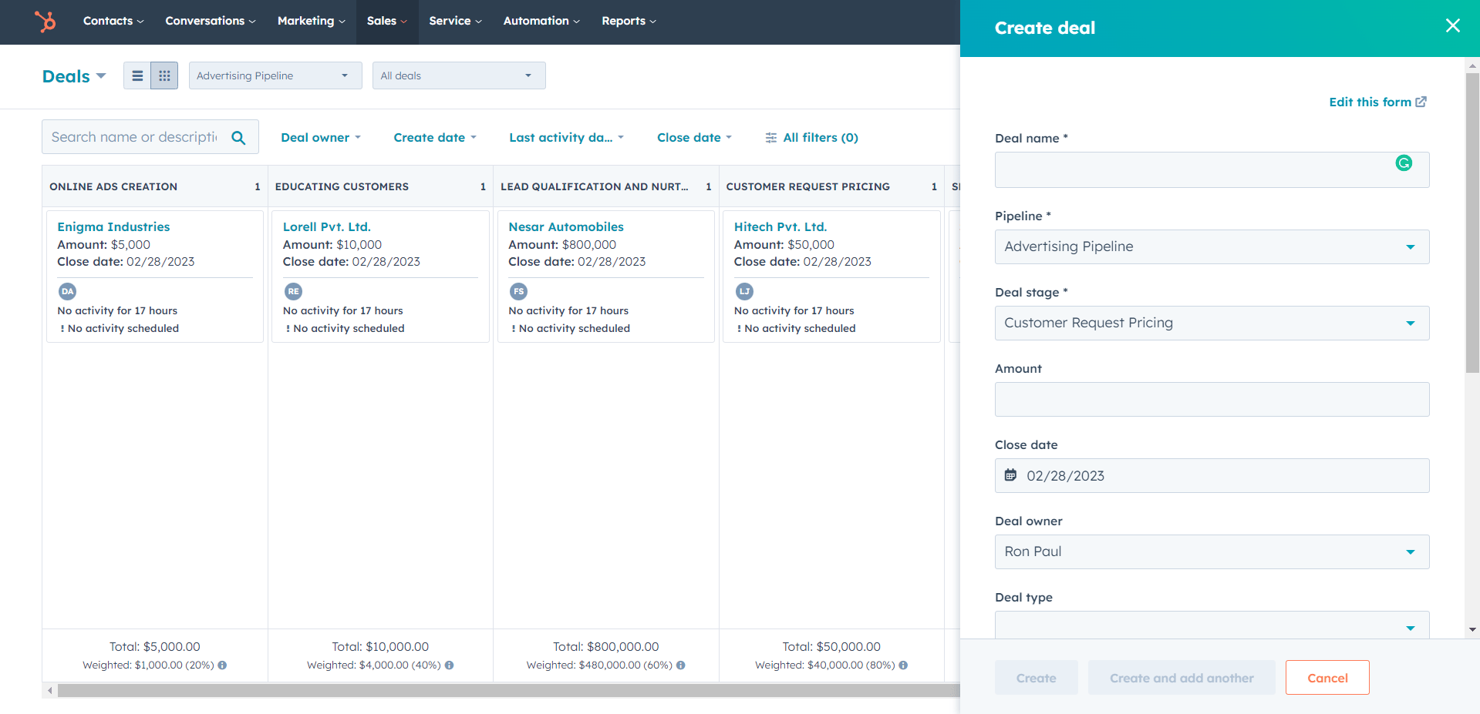Click the Close date input 02/28/2023
Image resolution: width=1480 pixels, height=714 pixels.
pos(1212,475)
